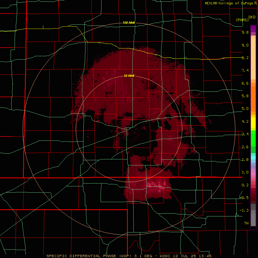Pick the cyan segment of the color bar
This screenshot has width=258, height=258.
[253, 158]
